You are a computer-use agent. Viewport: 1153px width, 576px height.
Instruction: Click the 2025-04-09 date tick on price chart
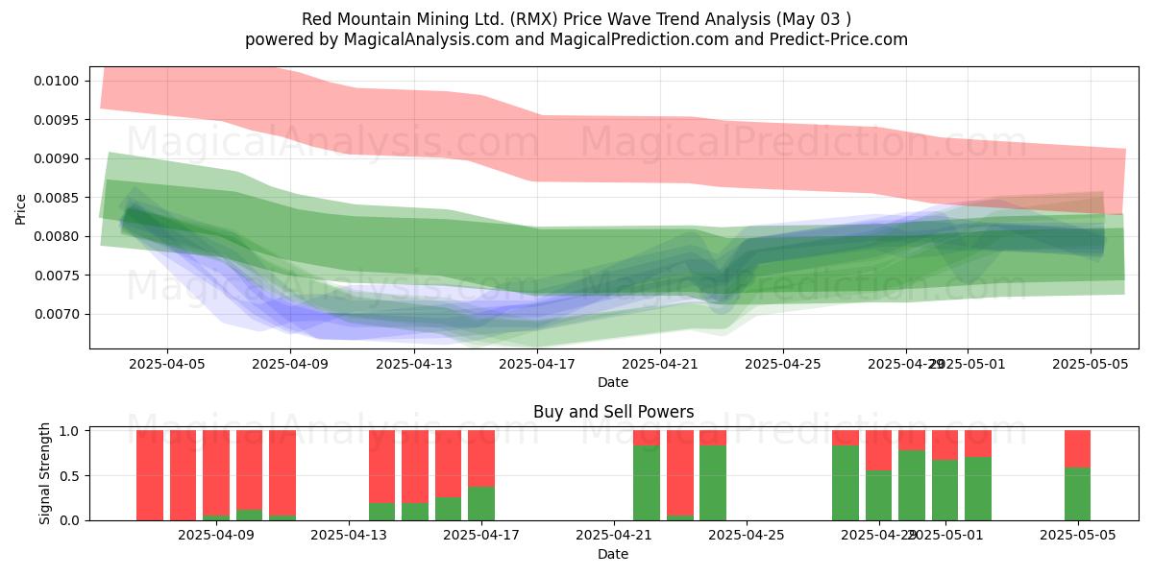(290, 364)
